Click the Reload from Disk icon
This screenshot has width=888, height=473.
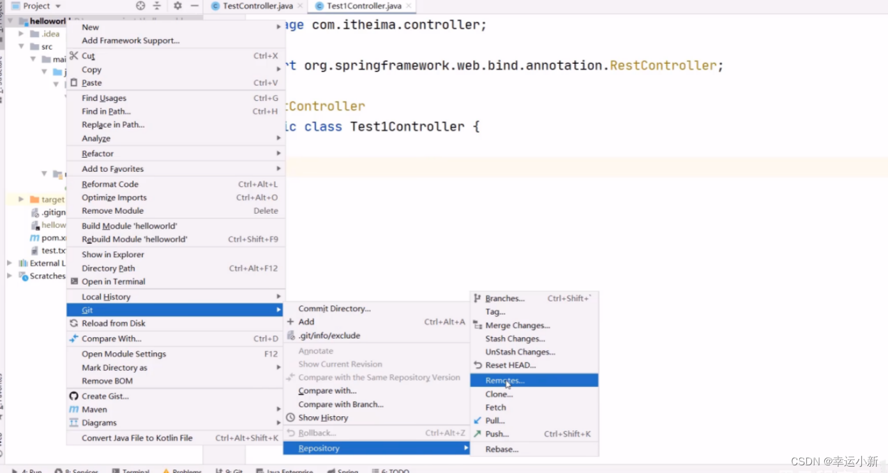click(74, 323)
